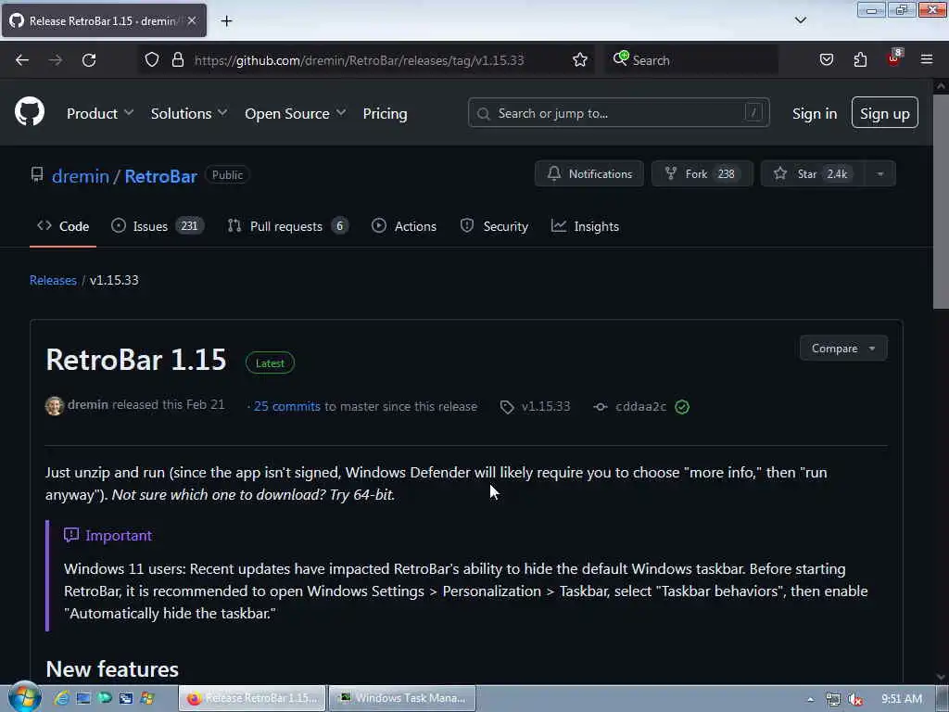The image size is (949, 712).
Task: Open the Compare dropdown
Action: tap(843, 349)
